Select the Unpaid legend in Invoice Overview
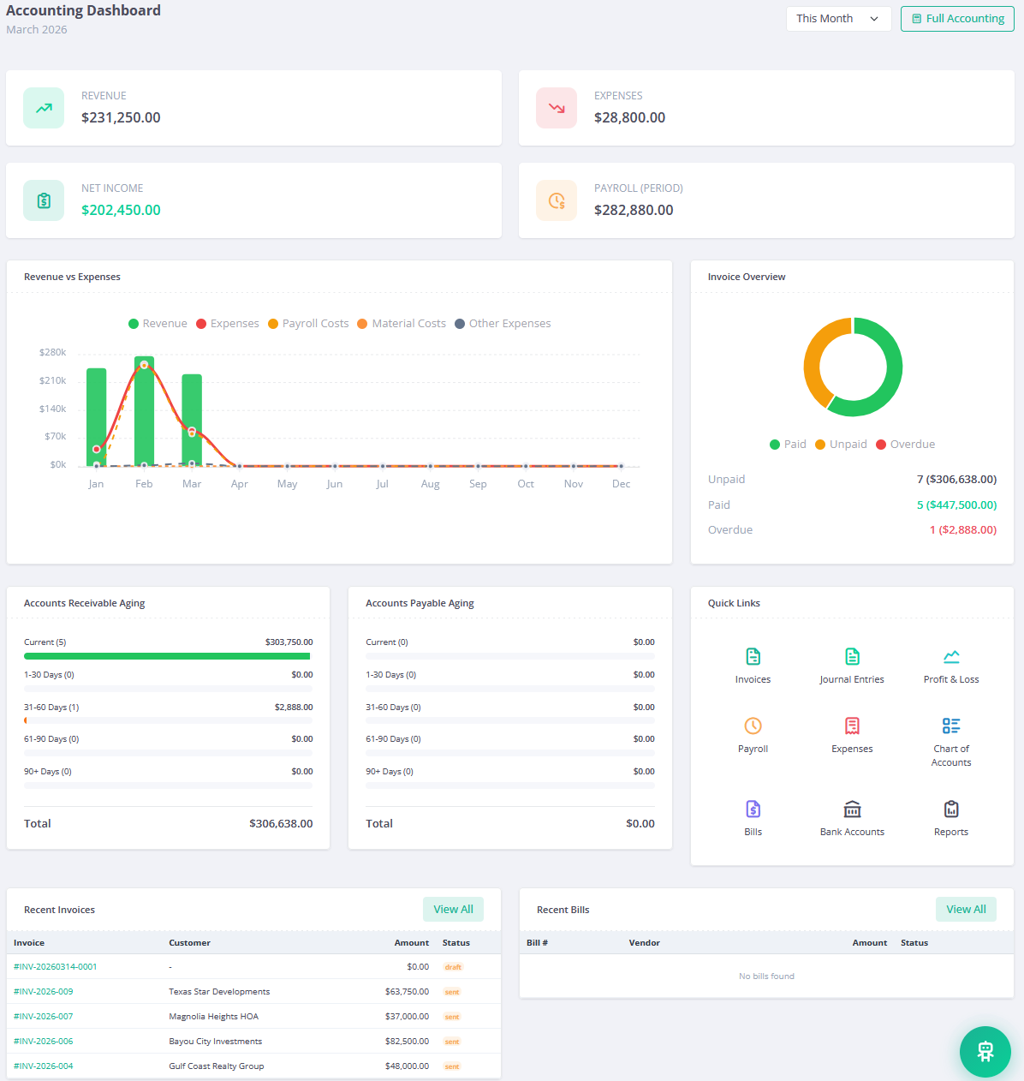The width and height of the screenshot is (1024, 1081). click(x=841, y=444)
